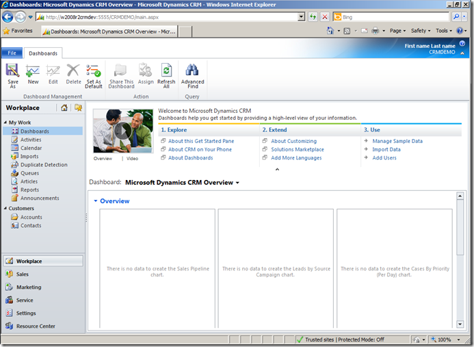This screenshot has height=347, width=474.
Task: Click the Manage Sample Data link
Action: (397, 141)
